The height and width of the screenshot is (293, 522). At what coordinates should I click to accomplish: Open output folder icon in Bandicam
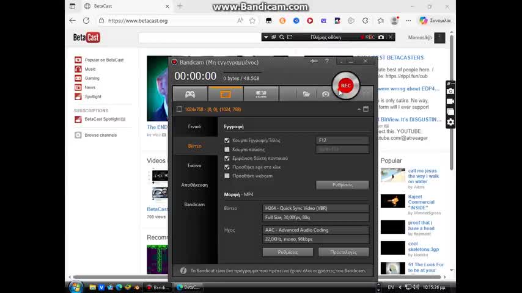(306, 94)
